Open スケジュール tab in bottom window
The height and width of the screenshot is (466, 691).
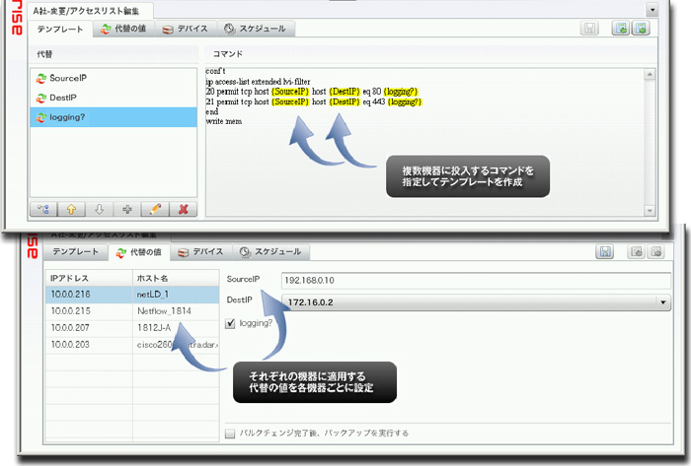tap(271, 251)
